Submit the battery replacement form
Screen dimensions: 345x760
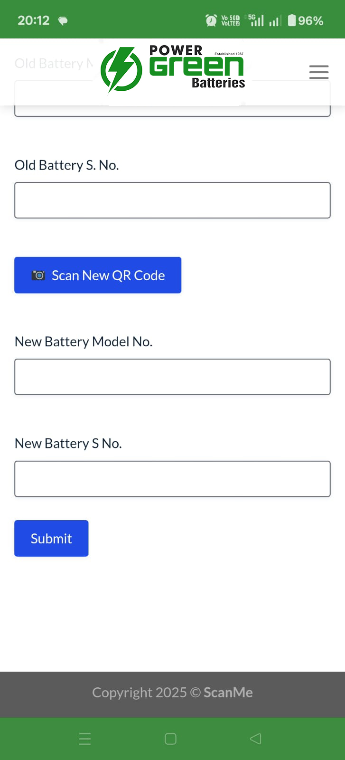[x=51, y=538]
